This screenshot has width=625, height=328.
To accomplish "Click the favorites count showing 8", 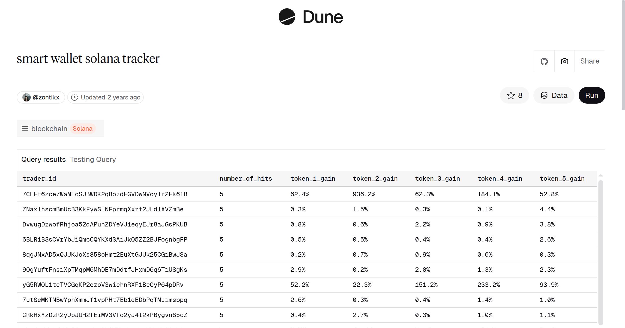I will coord(520,95).
